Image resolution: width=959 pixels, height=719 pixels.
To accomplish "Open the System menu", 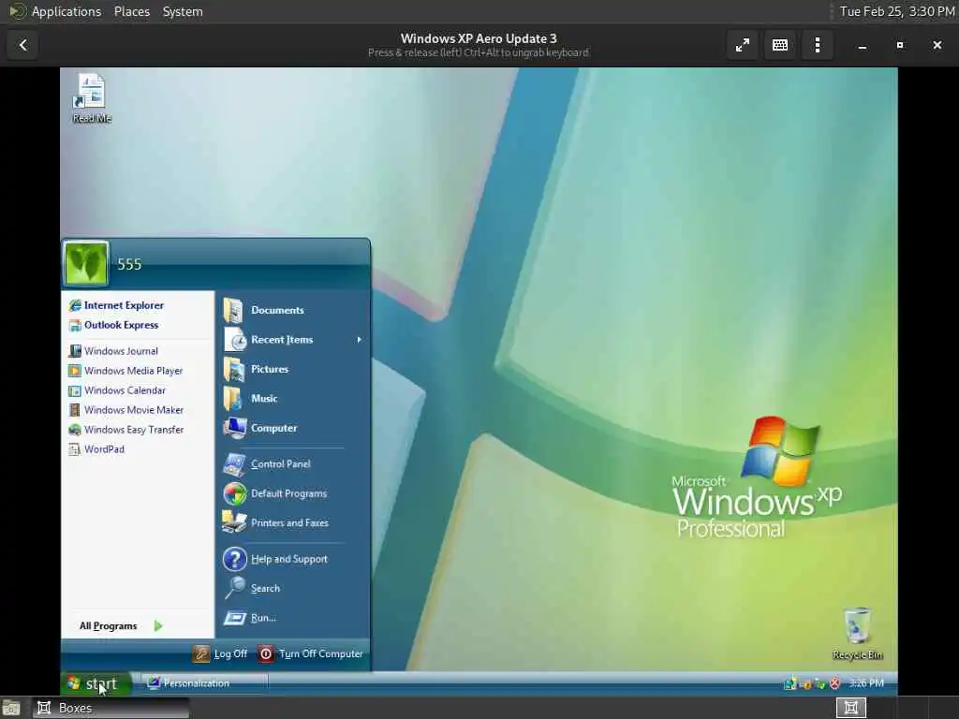I will pyautogui.click(x=183, y=11).
